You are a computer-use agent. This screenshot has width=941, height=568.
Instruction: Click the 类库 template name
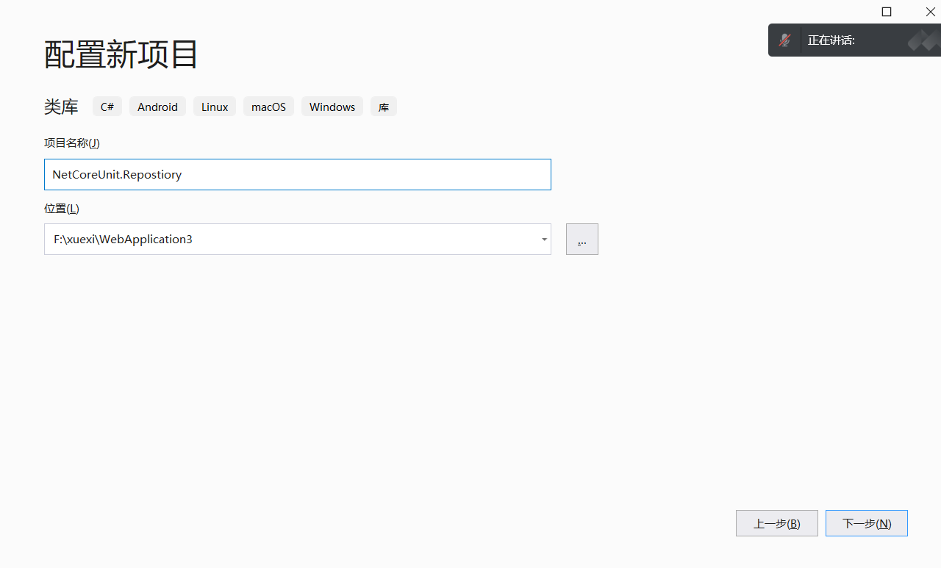tap(61, 107)
